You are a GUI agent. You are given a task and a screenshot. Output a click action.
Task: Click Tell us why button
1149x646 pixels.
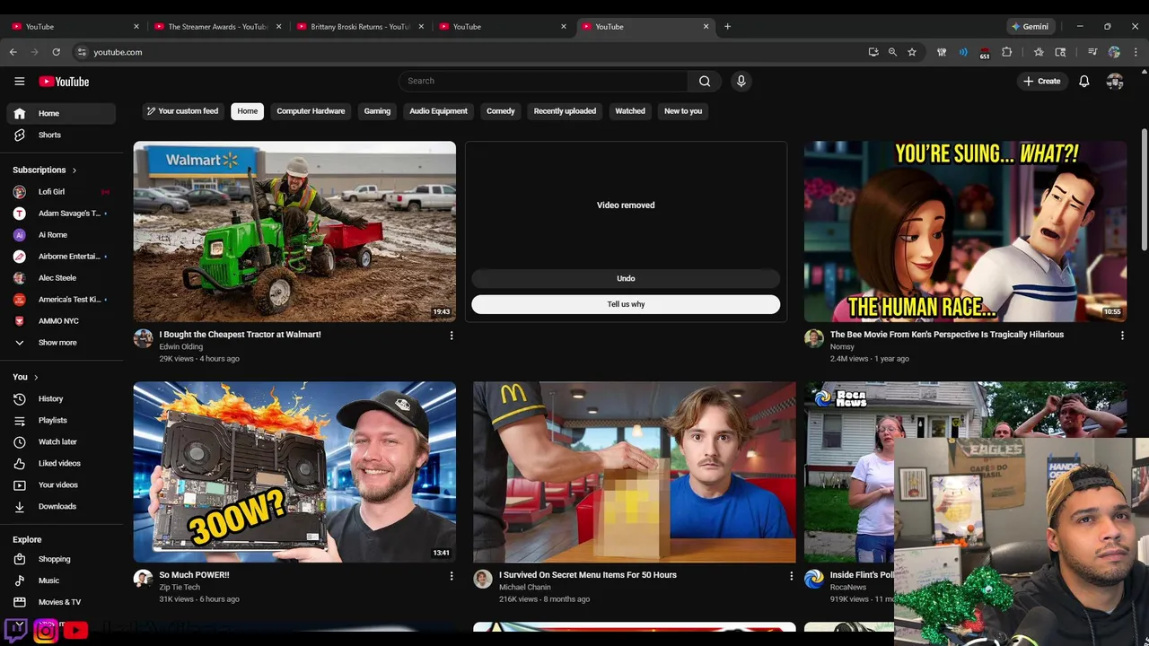[x=626, y=304]
